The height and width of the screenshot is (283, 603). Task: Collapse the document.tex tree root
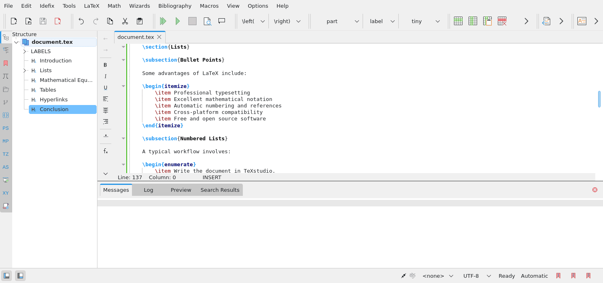click(16, 42)
